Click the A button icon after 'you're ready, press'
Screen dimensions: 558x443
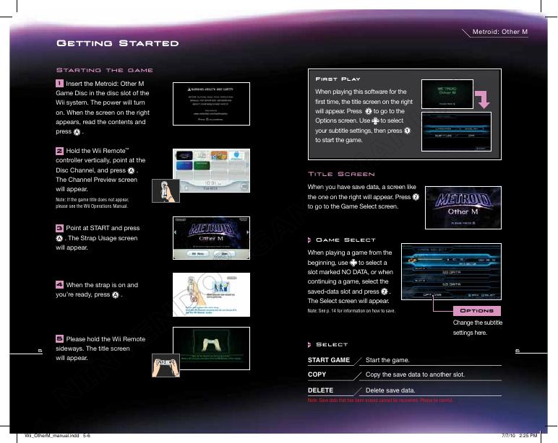pos(116,295)
